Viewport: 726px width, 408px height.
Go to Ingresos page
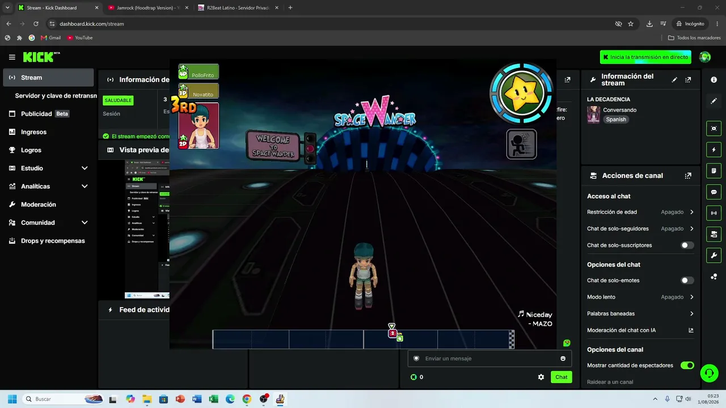(48, 132)
